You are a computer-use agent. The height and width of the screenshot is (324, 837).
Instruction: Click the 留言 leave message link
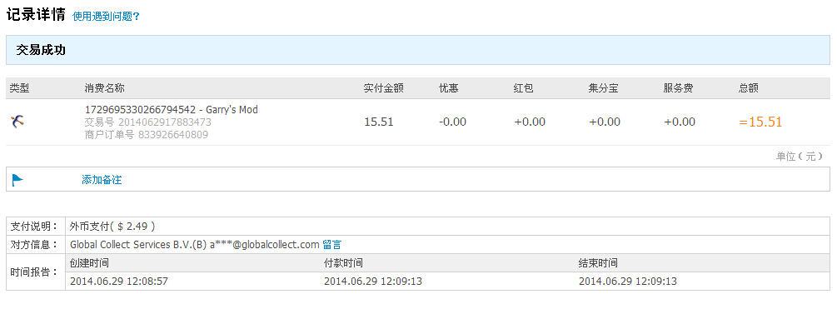[x=331, y=245]
